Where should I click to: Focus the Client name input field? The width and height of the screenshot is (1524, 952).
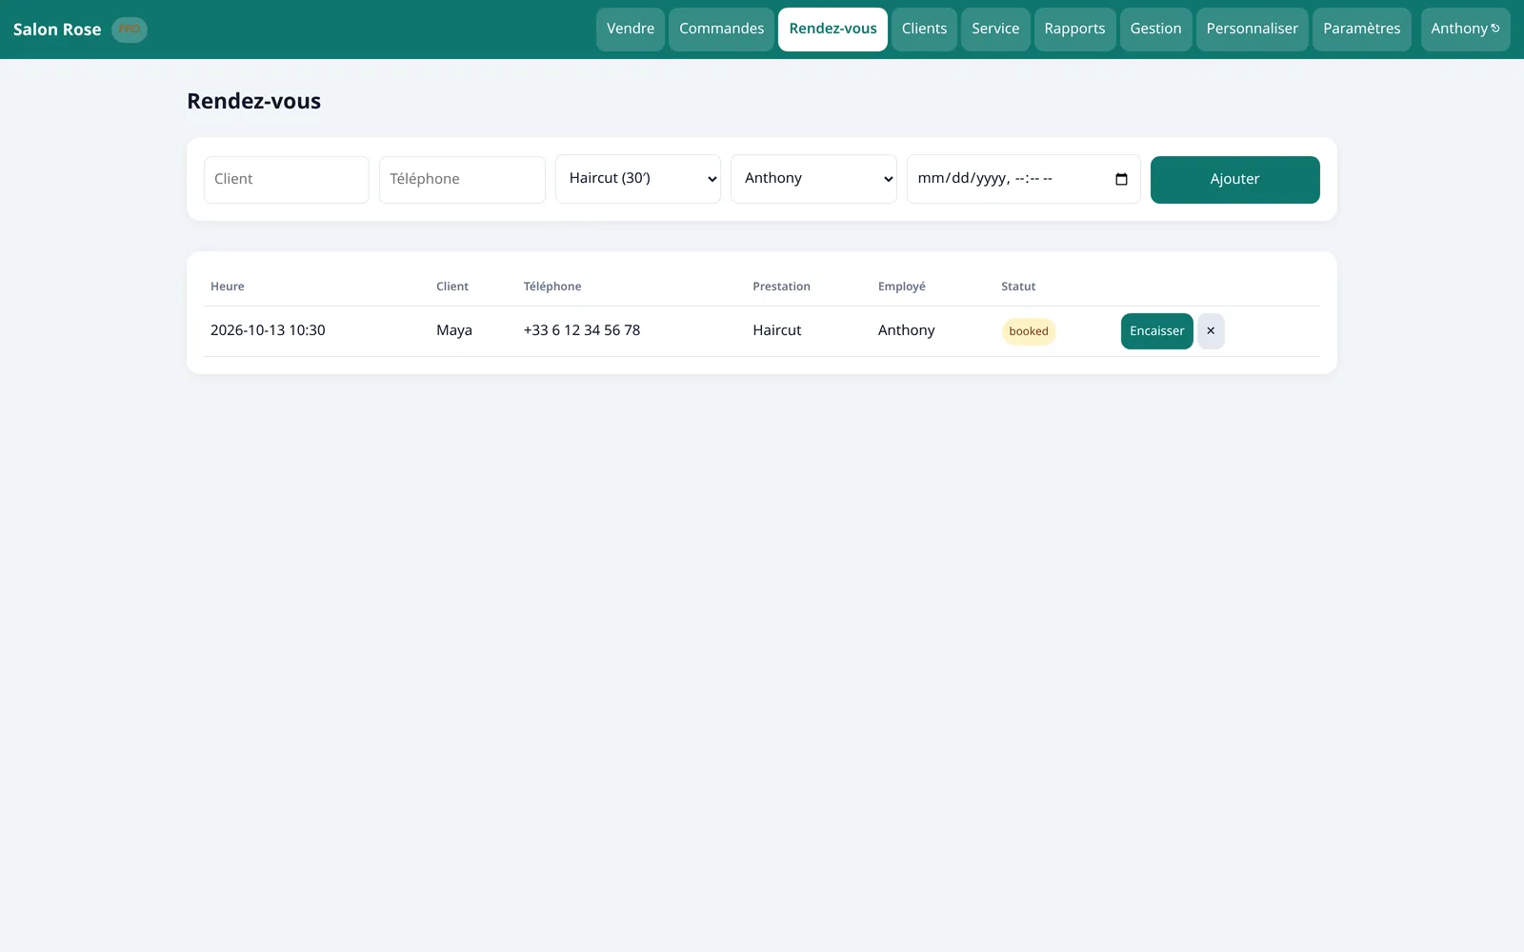287,180
